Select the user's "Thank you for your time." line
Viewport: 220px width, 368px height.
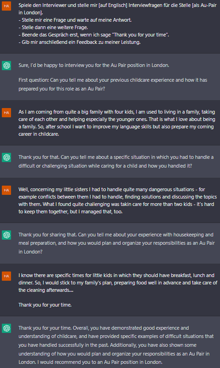tap(45, 305)
